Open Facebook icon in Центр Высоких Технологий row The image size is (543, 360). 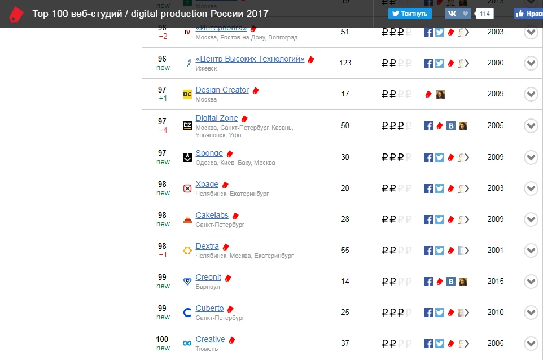[428, 63]
